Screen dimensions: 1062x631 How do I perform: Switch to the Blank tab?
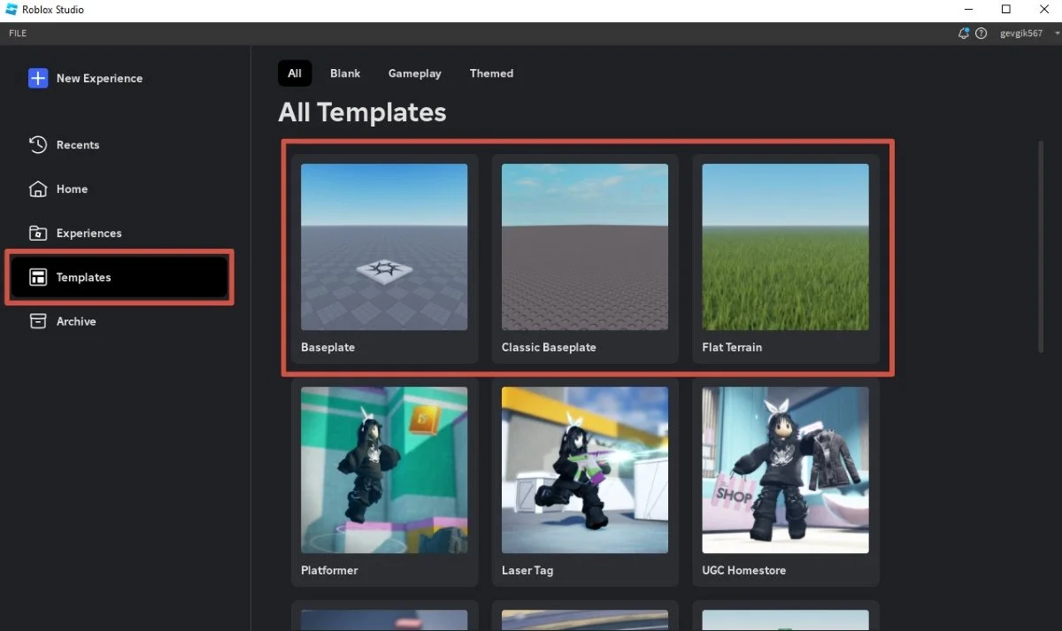coord(345,73)
